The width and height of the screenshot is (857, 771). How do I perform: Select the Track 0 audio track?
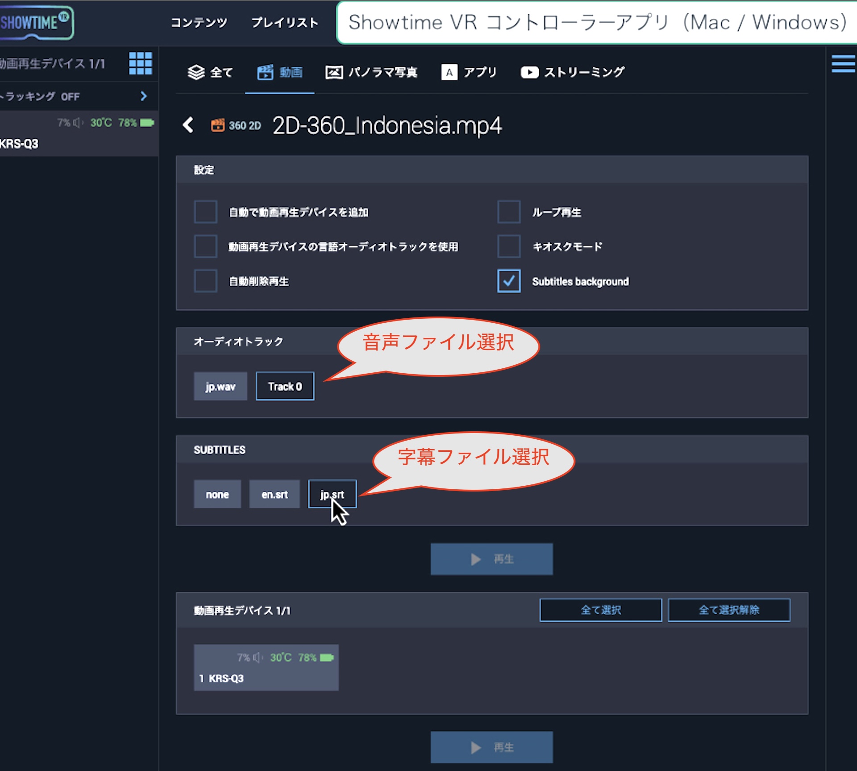click(285, 386)
